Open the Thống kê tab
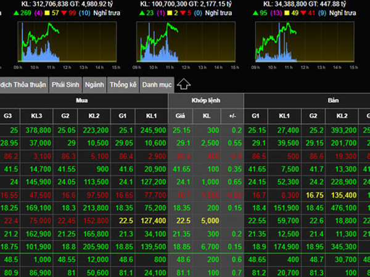370x277 pixels. [x=123, y=85]
